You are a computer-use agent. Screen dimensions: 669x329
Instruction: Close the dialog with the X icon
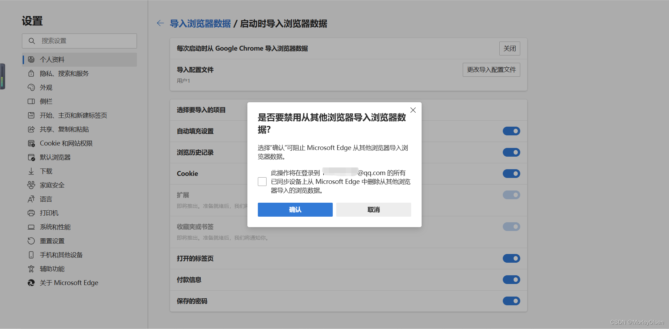(413, 110)
